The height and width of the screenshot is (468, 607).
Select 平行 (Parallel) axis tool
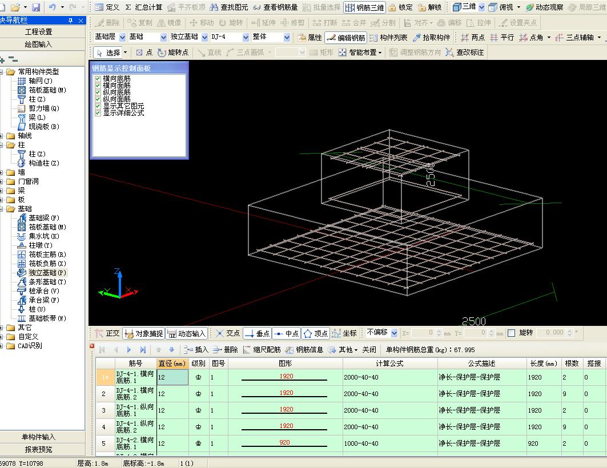502,38
